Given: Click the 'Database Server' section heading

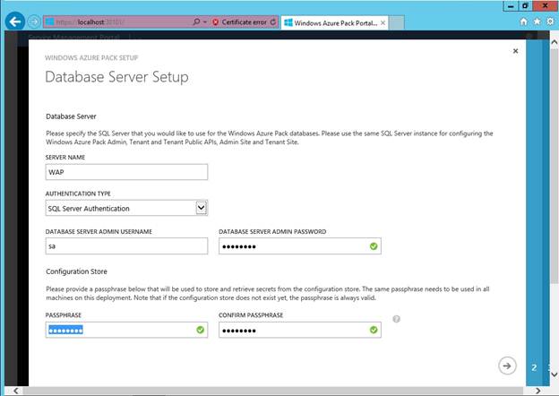Looking at the screenshot, I should coord(71,116).
